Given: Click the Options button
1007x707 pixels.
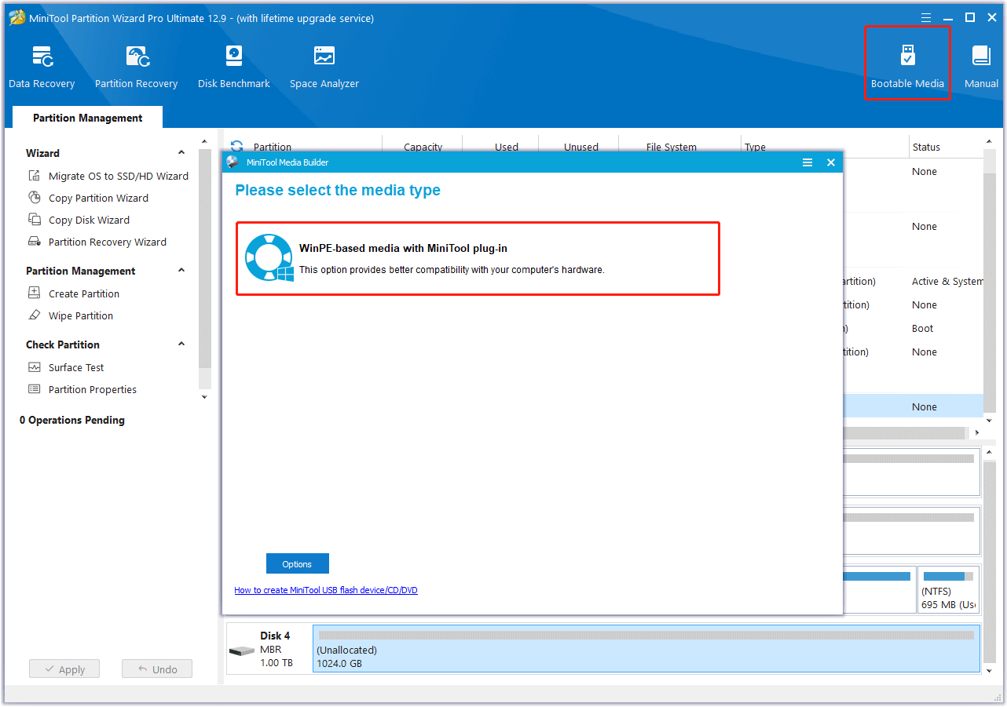Looking at the screenshot, I should click(298, 564).
